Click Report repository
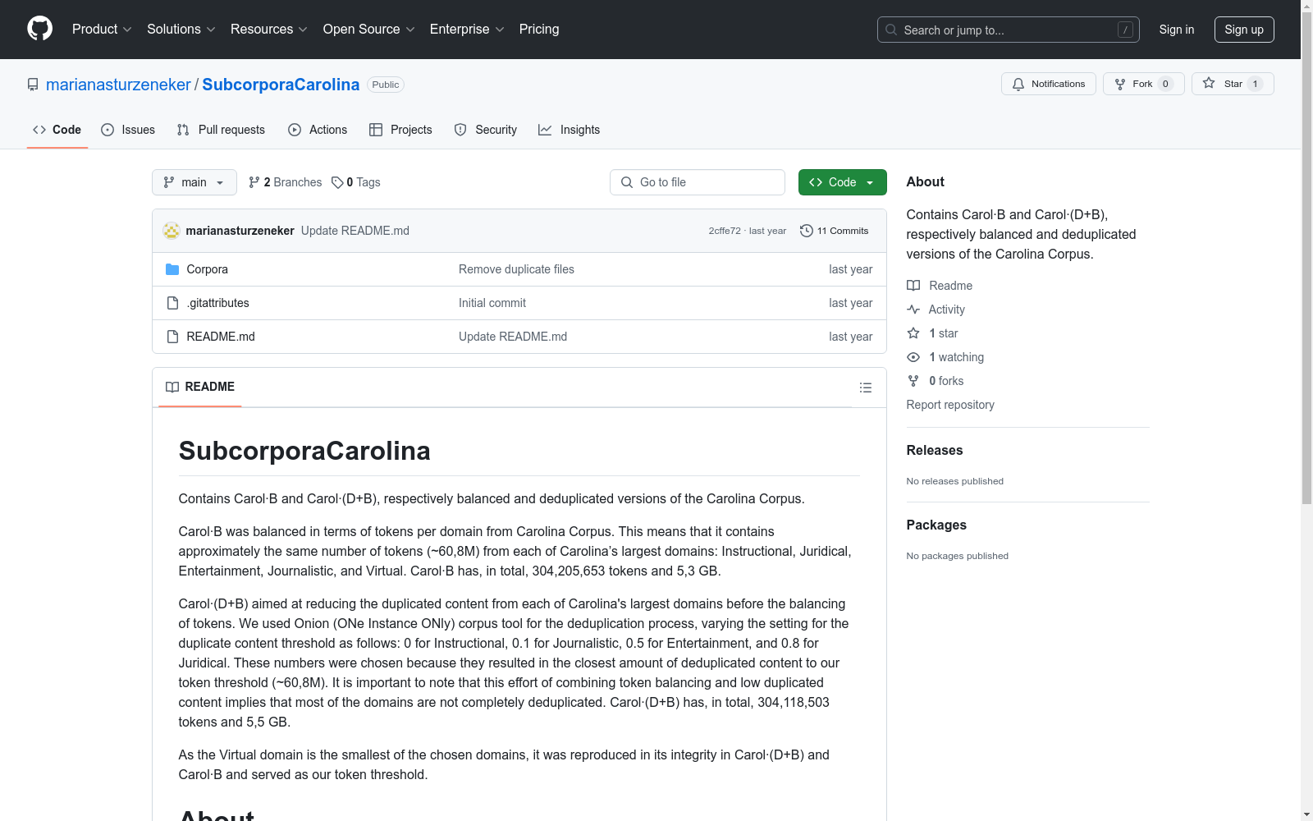The height and width of the screenshot is (821, 1313). (950, 405)
